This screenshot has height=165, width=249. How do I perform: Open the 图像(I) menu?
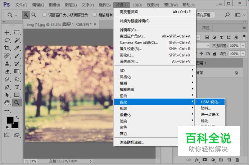[x=54, y=5]
